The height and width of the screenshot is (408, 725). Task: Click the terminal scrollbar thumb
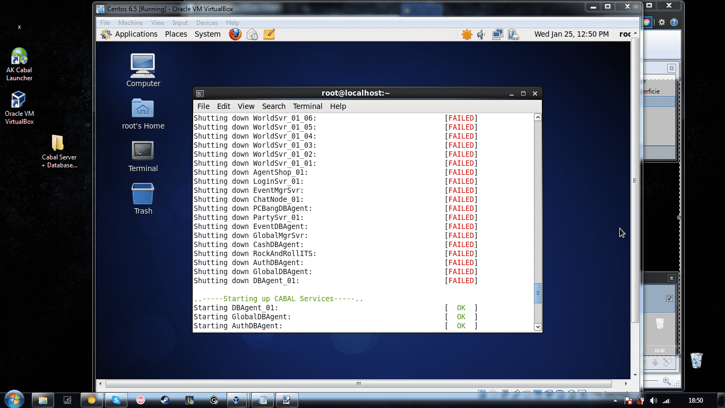pyautogui.click(x=538, y=293)
